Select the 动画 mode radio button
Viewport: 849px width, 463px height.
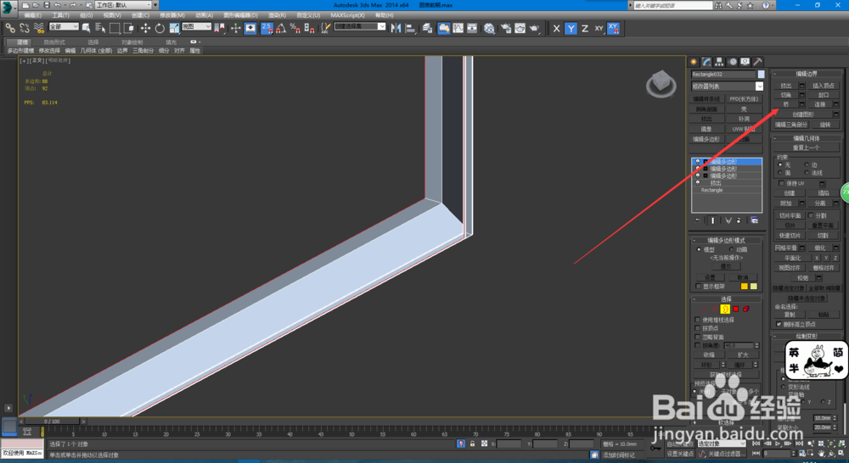pos(732,249)
